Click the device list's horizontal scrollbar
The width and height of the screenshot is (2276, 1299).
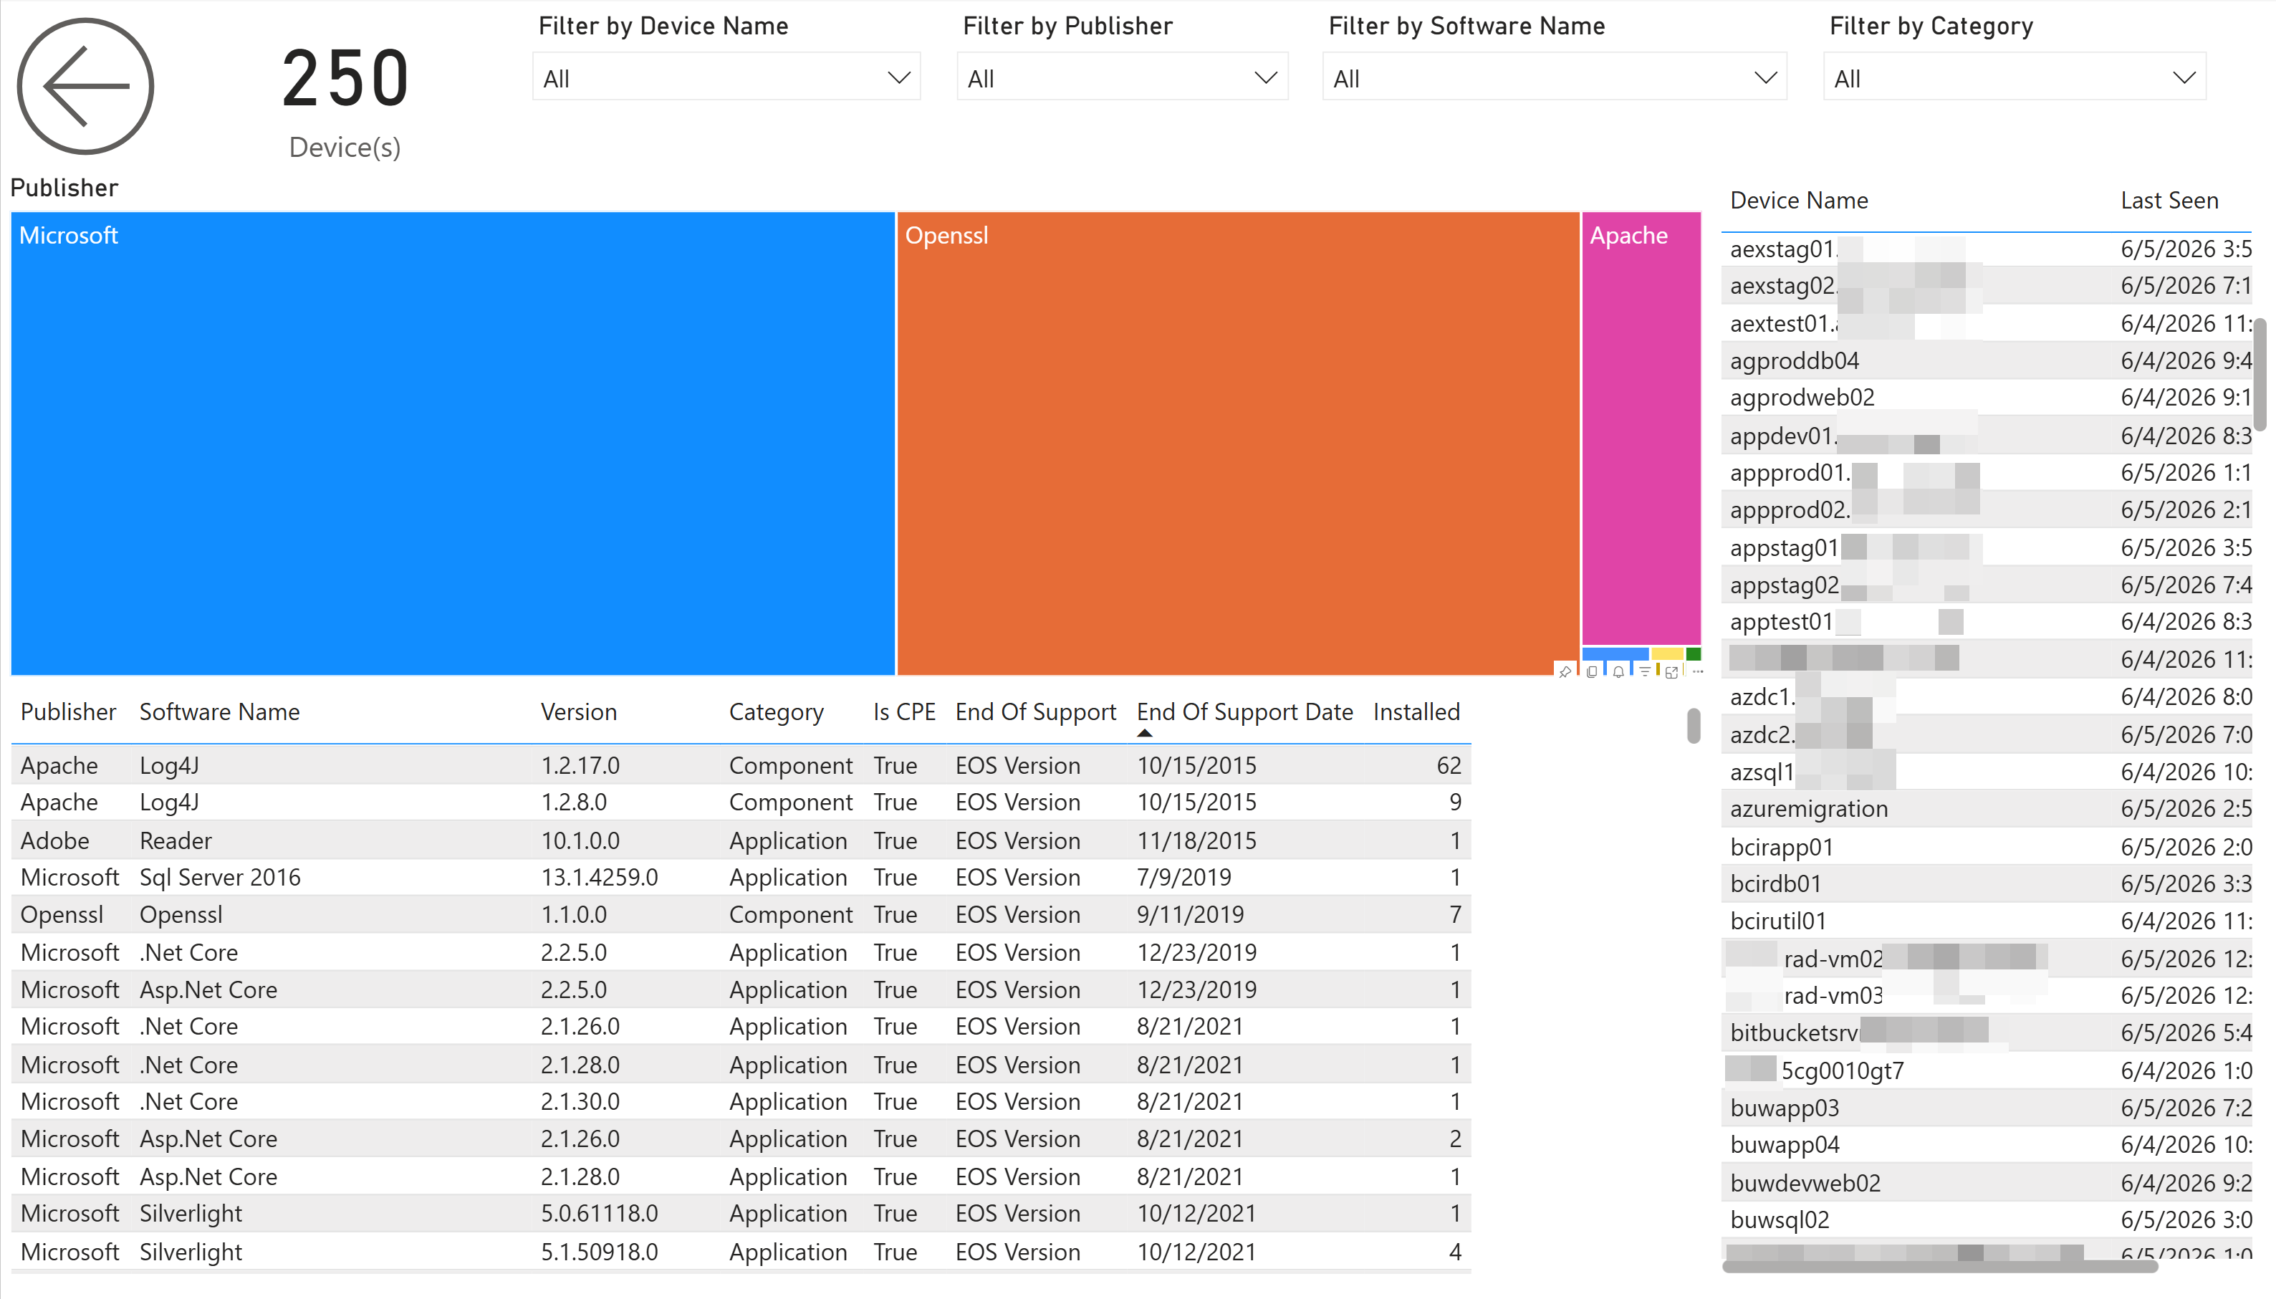(1940, 1266)
